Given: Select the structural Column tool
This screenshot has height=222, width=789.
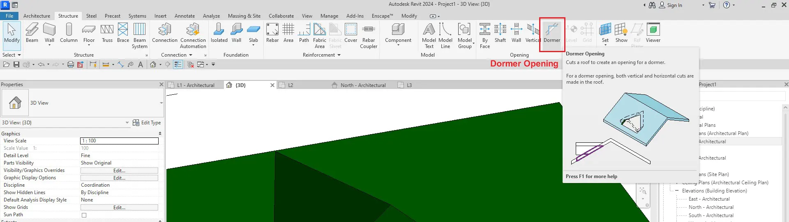Looking at the screenshot, I should point(69,33).
